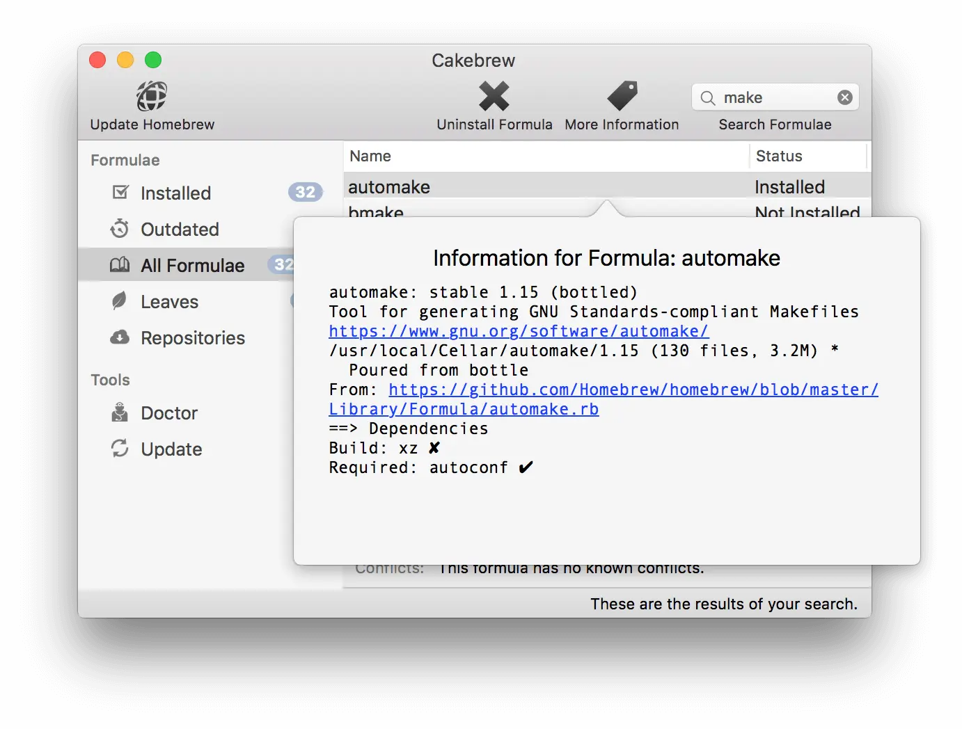This screenshot has height=729, width=962.
Task: Click the Update Homebrew globe icon
Action: pyautogui.click(x=152, y=96)
